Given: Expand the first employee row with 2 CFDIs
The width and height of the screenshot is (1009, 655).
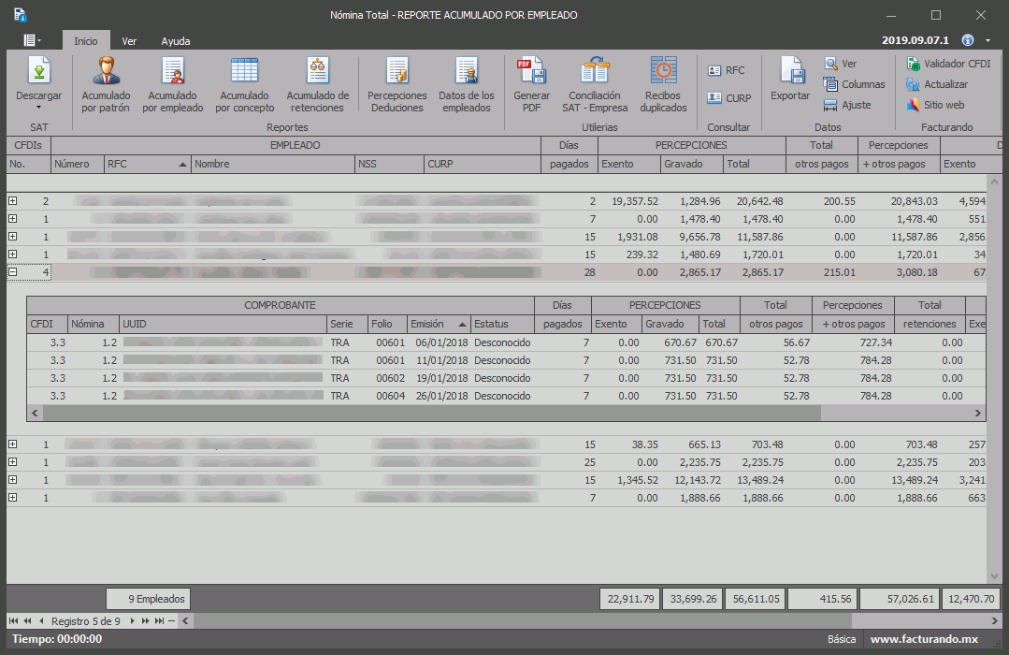Looking at the screenshot, I should tap(13, 201).
